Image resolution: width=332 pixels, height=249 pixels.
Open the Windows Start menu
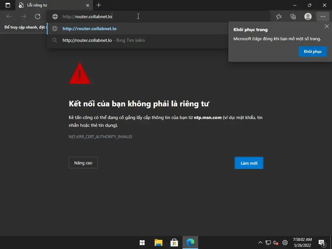pos(142,243)
